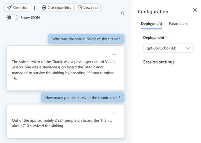Click the code brackets icon on View code
Image resolution: width=201 pixels, height=143 pixels.
click(x=80, y=8)
